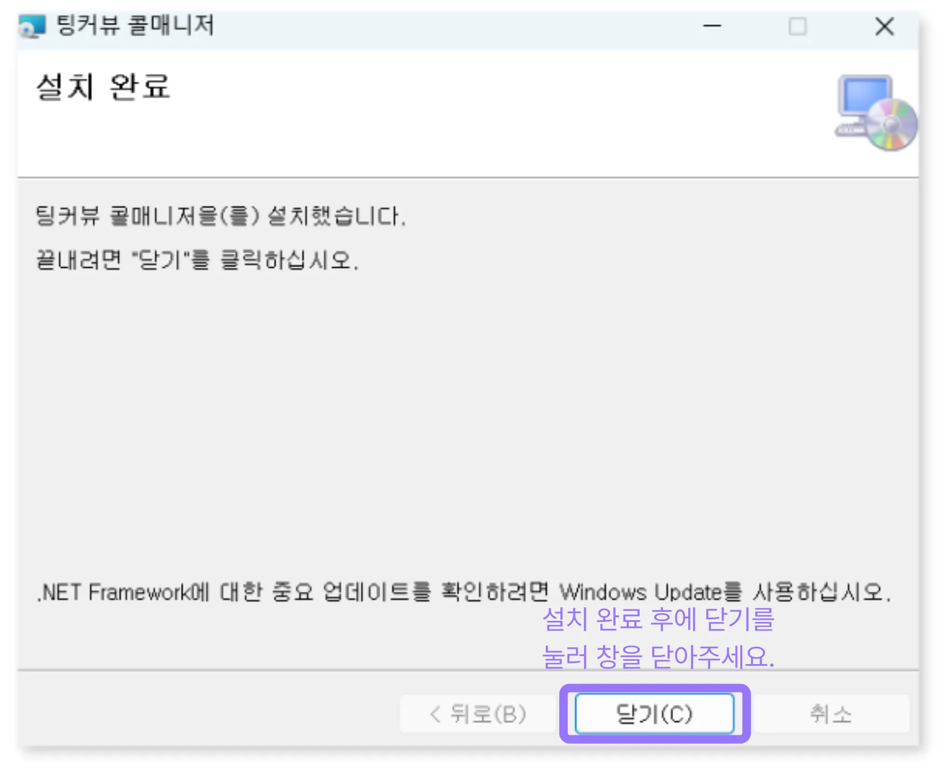Click purple annotation line 눌러 창을 닫아주세요
The height and width of the screenshot is (772, 948).
(658, 656)
